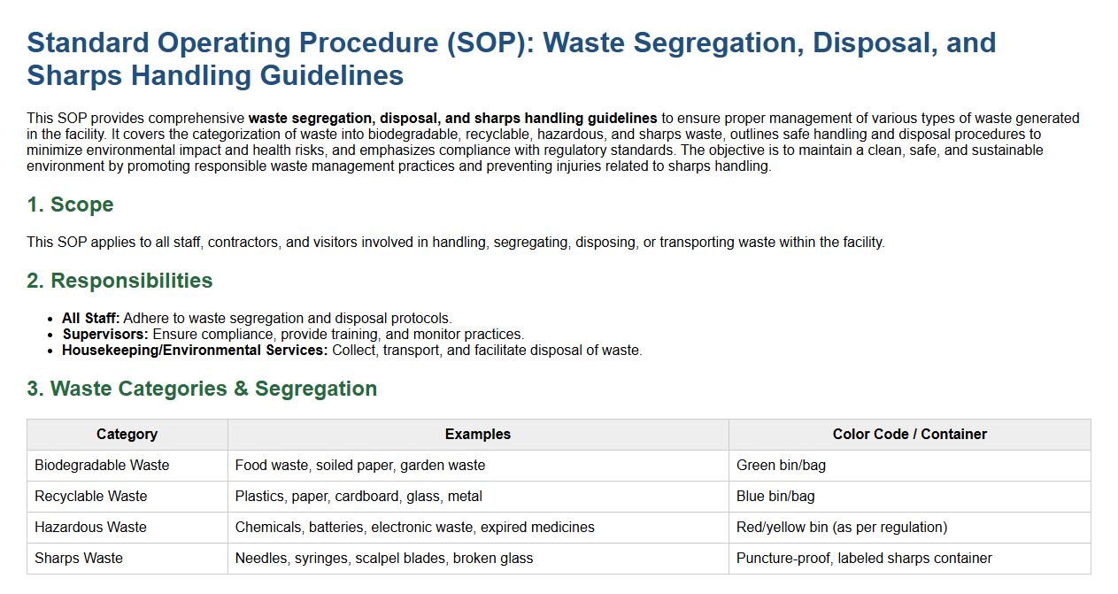
Task: Click the 'Red/yellow bin (as per regulation)' cell
Action: coord(841,527)
